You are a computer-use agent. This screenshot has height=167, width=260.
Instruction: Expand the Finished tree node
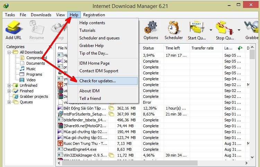point(9,91)
